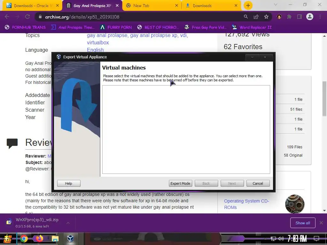Viewport: 327px width, 245px height.
Task: Click inside the empty virtual machines list
Action: pyautogui.click(x=186, y=130)
